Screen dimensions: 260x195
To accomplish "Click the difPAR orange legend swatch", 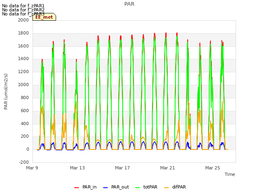I will (x=166, y=188).
